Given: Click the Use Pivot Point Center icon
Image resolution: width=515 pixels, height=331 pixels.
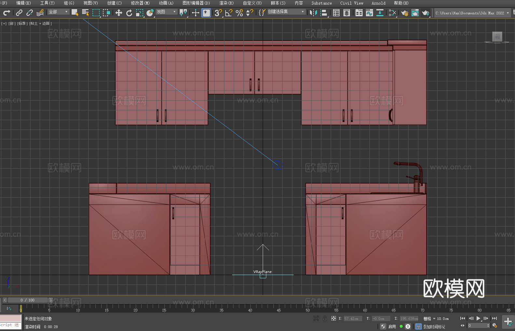Looking at the screenshot, I should [183, 13].
